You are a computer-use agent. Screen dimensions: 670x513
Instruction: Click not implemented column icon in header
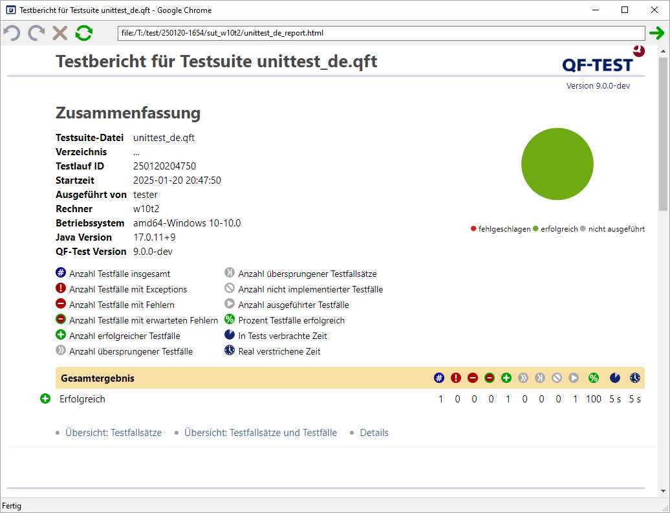click(x=557, y=378)
